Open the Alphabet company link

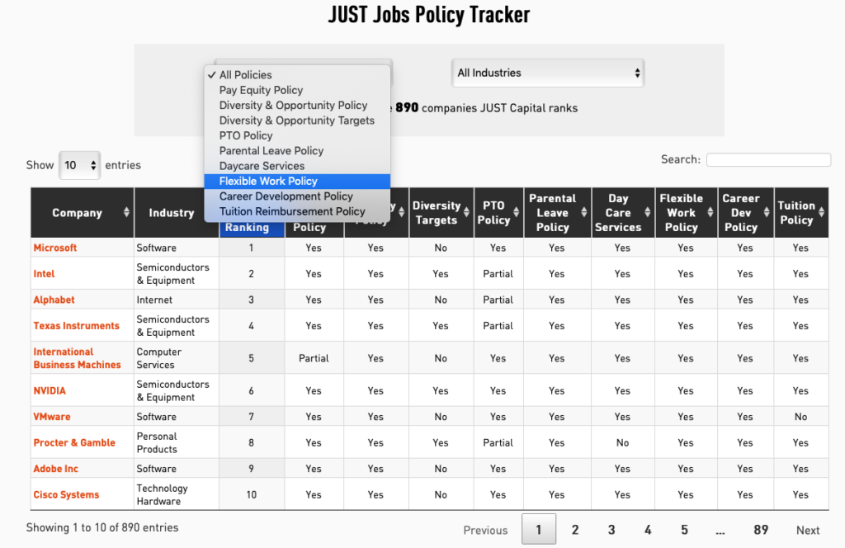(x=54, y=300)
